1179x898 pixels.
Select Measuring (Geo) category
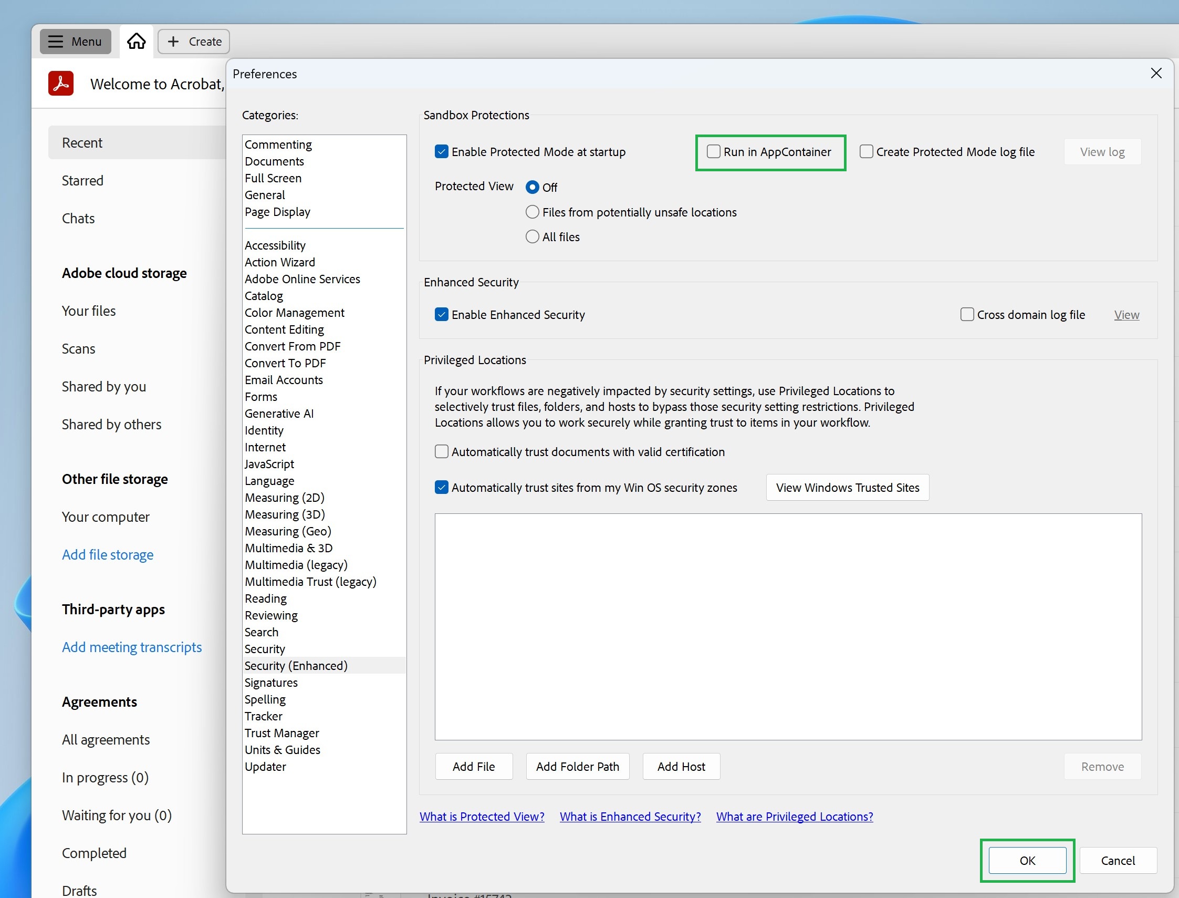tap(324, 531)
